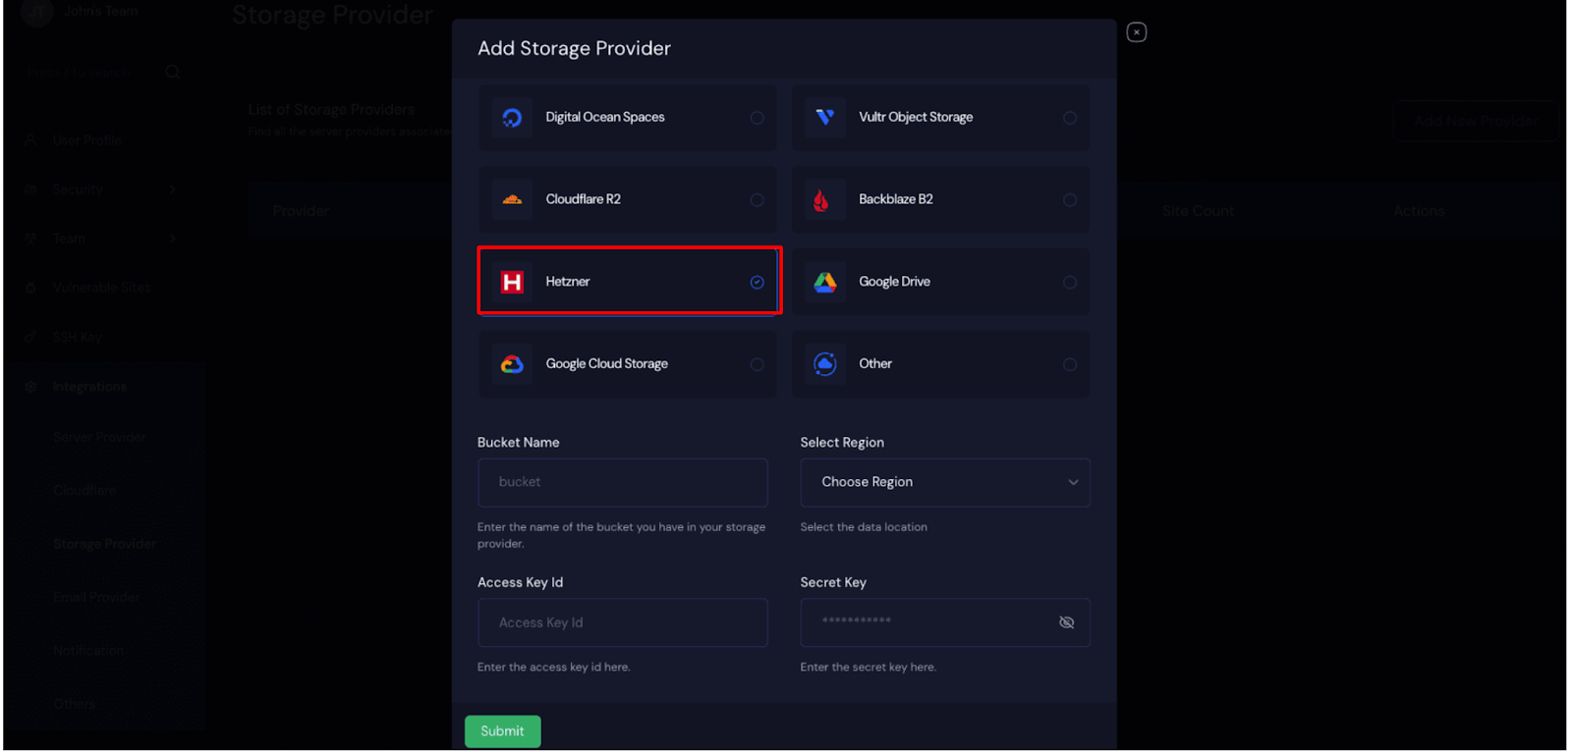Screen dimensions: 1572x752
Task: Click the Backblaze B2 flame icon
Action: 821,200
